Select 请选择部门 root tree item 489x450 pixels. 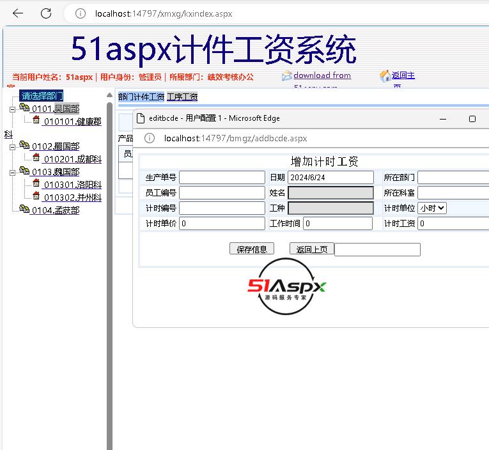coord(41,96)
